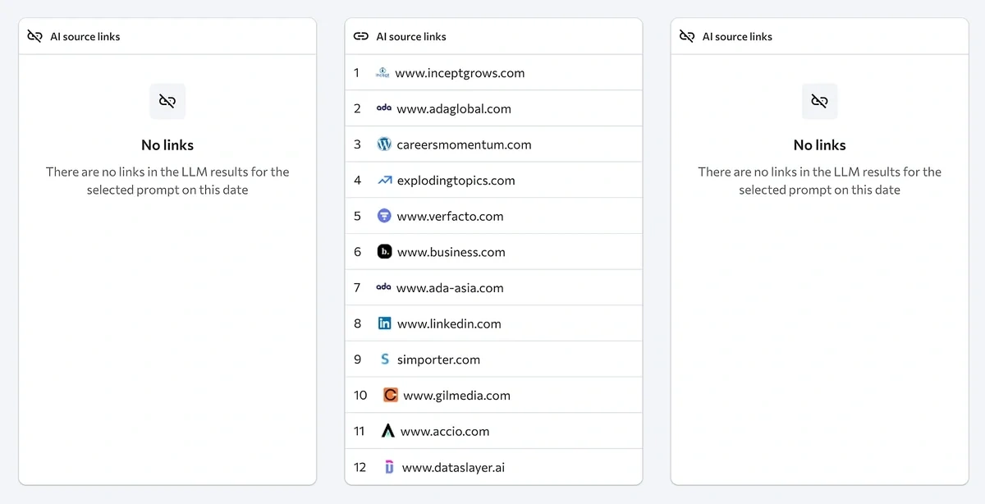Open the www.dataslayer.ai source link

[453, 467]
